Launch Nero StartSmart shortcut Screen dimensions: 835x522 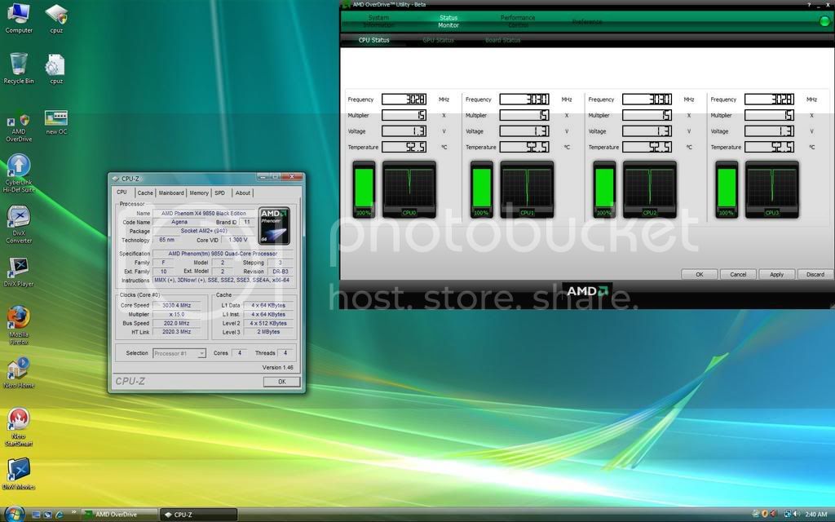pos(19,427)
